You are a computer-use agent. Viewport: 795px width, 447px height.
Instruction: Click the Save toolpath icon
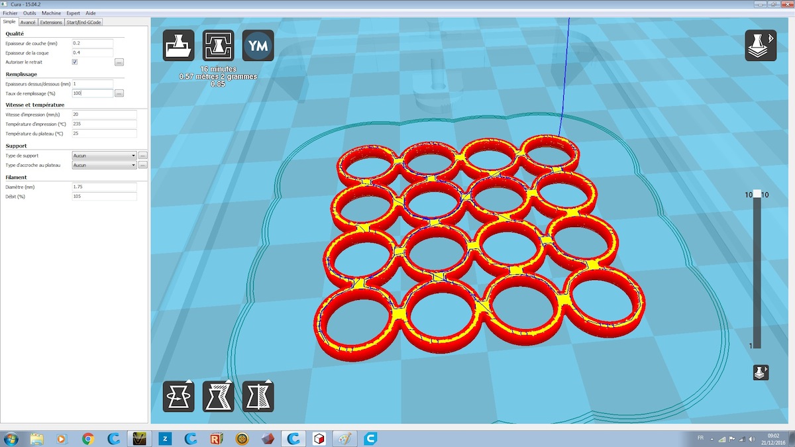[218, 46]
